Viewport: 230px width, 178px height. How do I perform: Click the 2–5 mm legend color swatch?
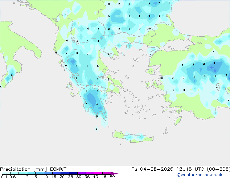31,173
